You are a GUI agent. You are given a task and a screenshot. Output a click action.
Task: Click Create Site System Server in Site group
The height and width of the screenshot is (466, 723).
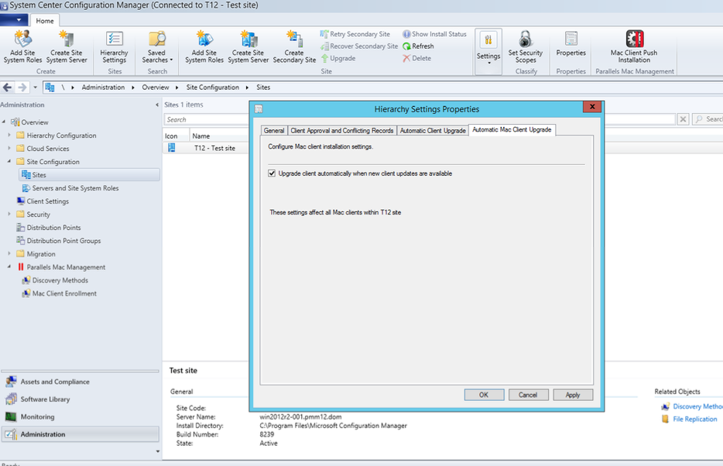pos(248,46)
